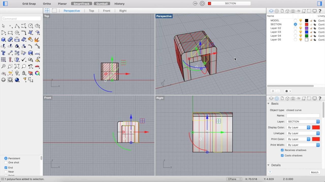
Task: Pick the Circle drawing tool
Action: tap(30, 26)
